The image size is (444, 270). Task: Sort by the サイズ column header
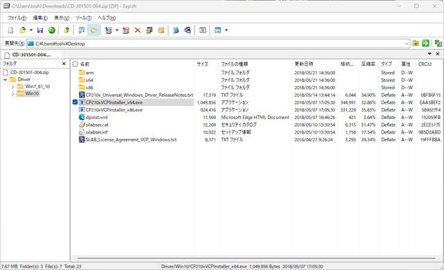click(203, 64)
